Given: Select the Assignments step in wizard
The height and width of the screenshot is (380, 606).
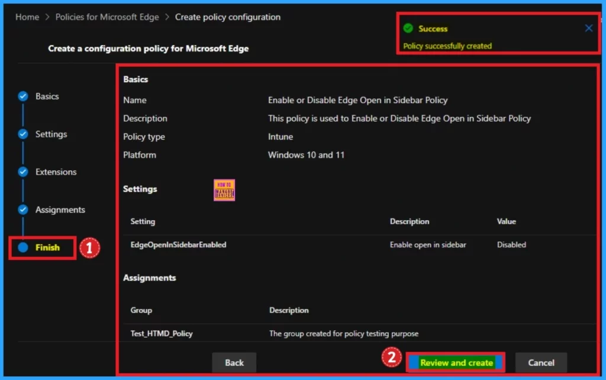Looking at the screenshot, I should 60,210.
